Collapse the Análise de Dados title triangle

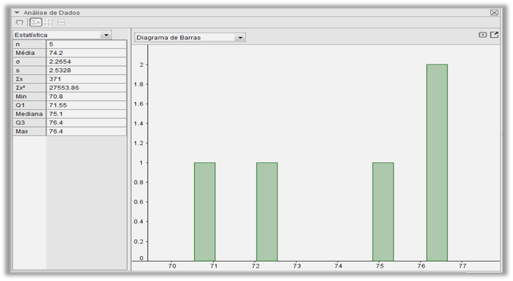17,12
